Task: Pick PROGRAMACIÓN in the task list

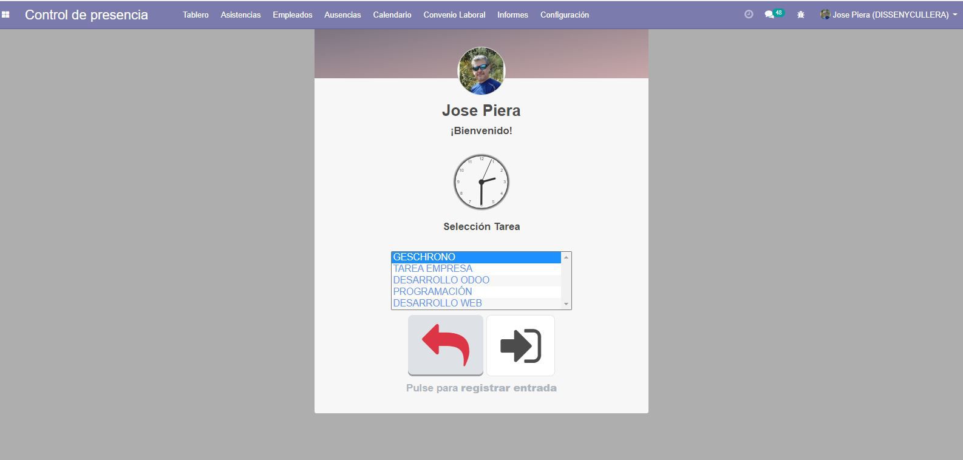Action: 432,292
